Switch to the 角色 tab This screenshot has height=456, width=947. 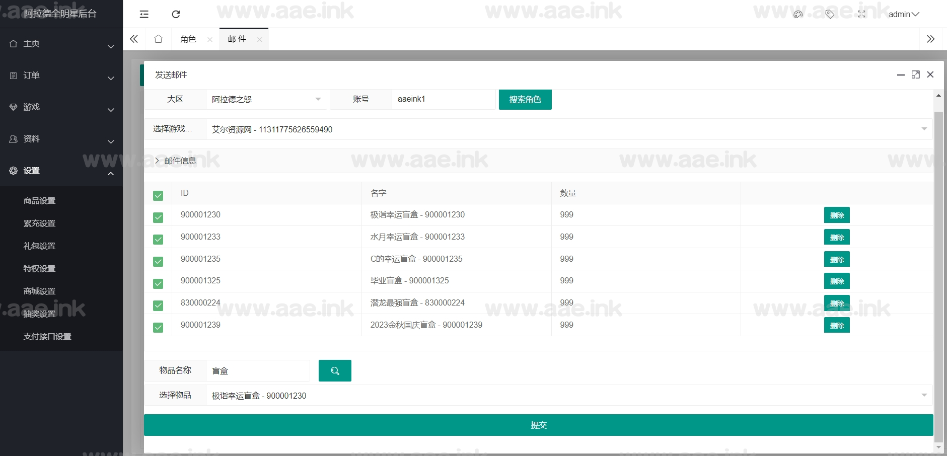click(188, 39)
